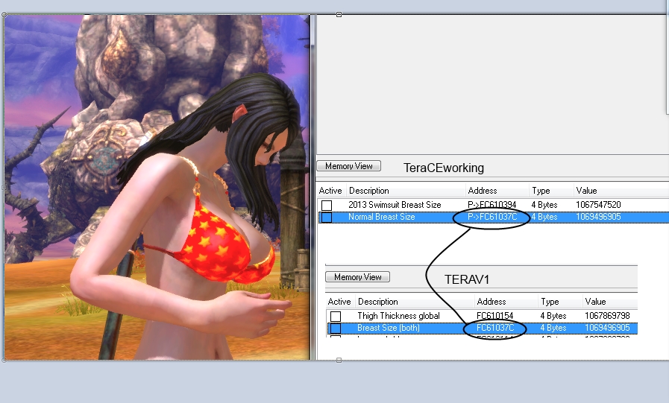Toggle the Normal Breast Size active checkbox
This screenshot has height=403, width=669.
pyautogui.click(x=327, y=218)
